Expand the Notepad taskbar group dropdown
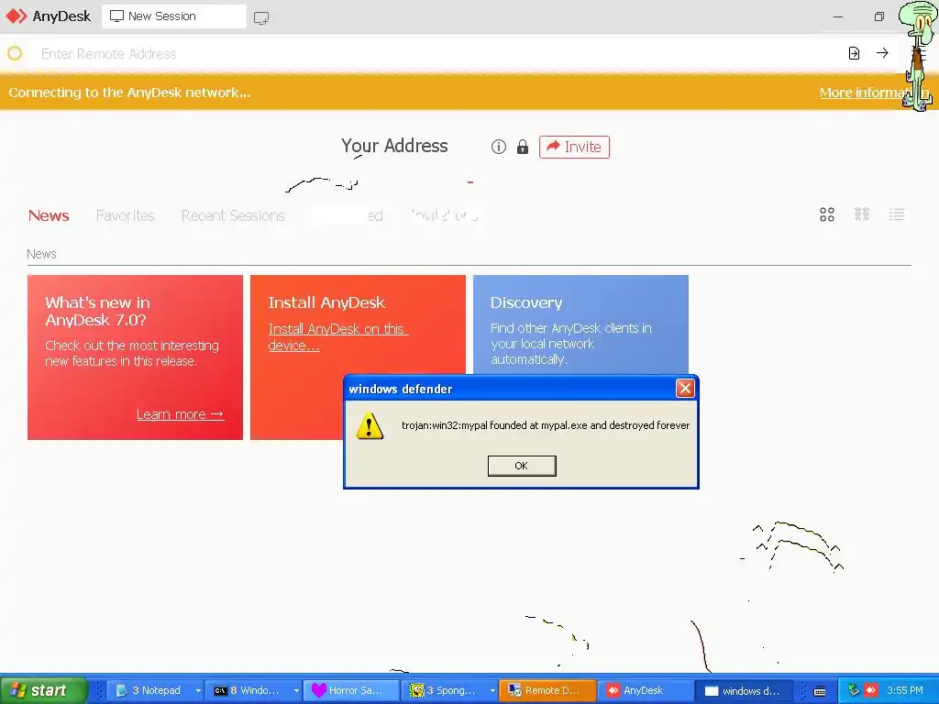 [x=198, y=691]
